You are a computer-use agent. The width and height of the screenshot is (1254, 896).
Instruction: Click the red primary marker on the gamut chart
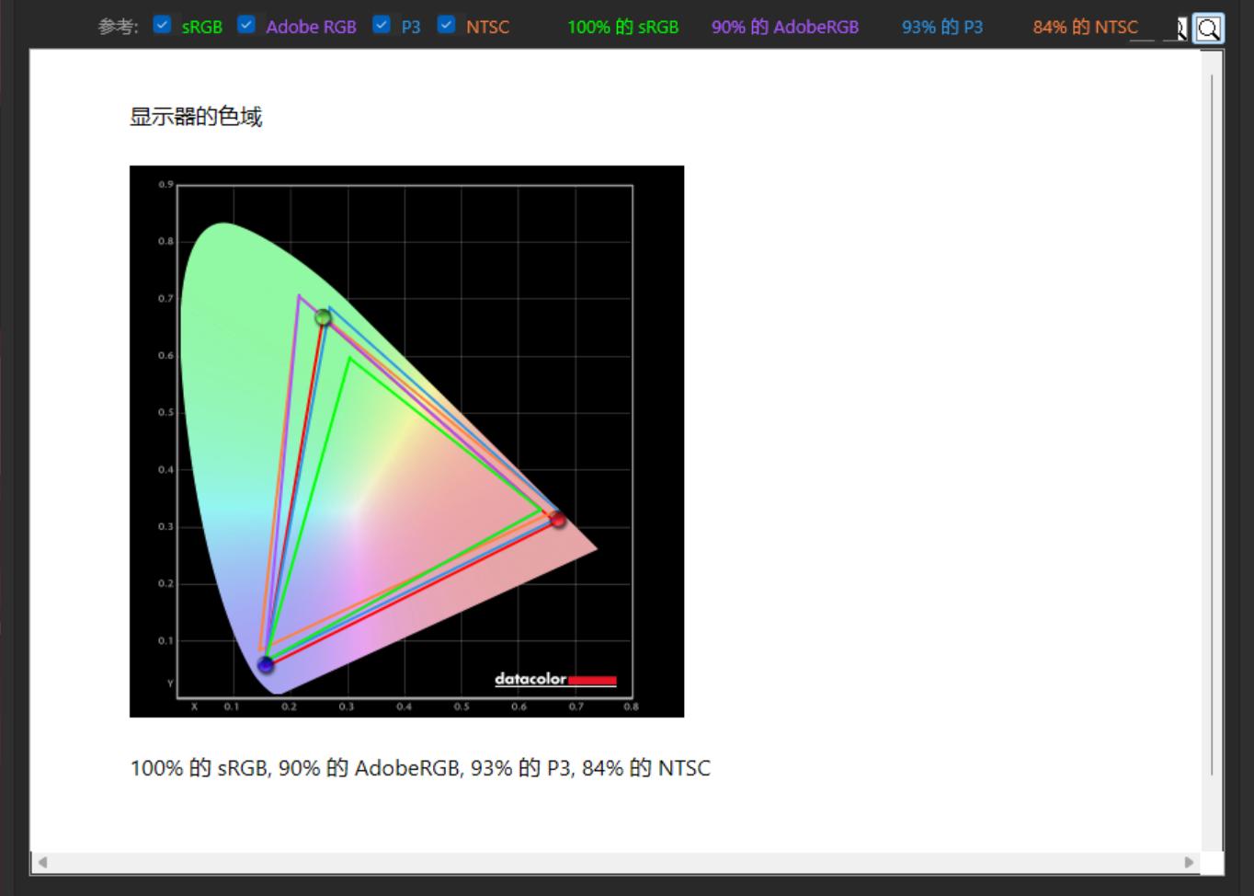click(557, 520)
